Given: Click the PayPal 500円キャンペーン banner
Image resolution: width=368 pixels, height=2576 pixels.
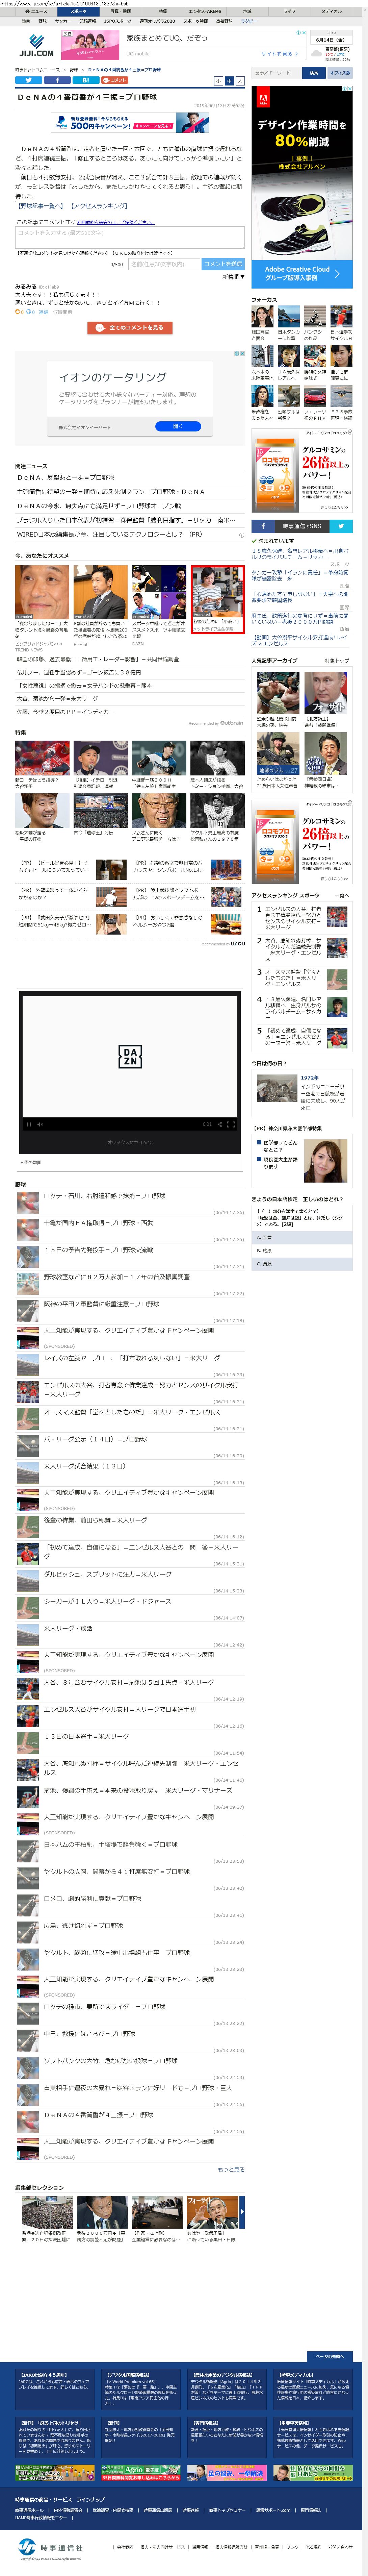Looking at the screenshot, I should 130,123.
